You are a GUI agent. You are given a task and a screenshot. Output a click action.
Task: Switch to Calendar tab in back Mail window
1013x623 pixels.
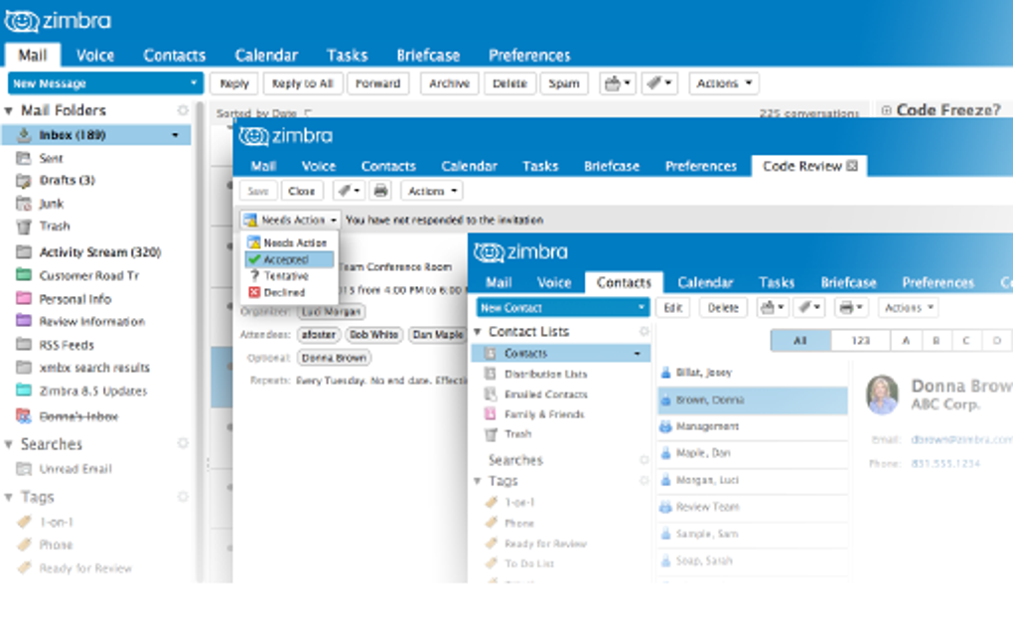pyautogui.click(x=266, y=56)
